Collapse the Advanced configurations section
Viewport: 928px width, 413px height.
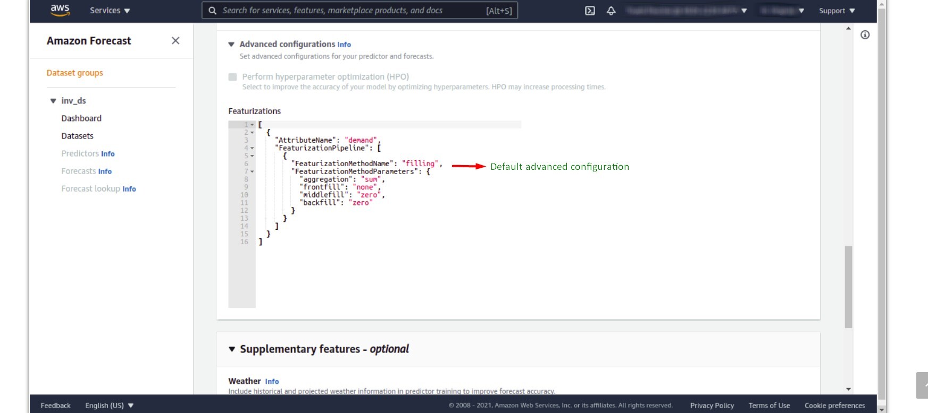pyautogui.click(x=231, y=45)
